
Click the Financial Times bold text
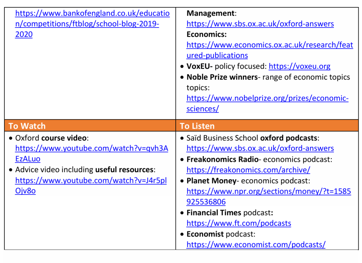coord(214,213)
